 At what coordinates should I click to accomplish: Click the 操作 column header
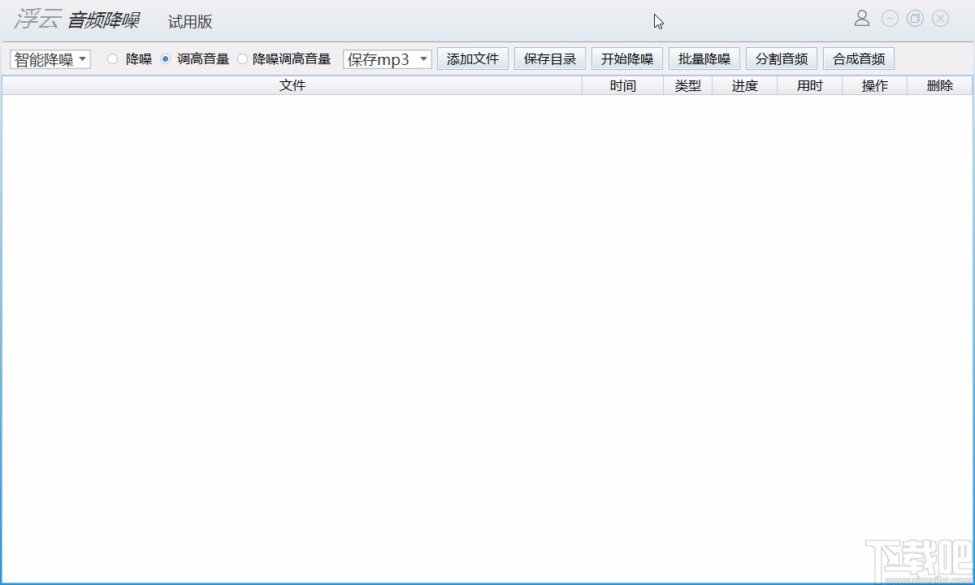(874, 85)
